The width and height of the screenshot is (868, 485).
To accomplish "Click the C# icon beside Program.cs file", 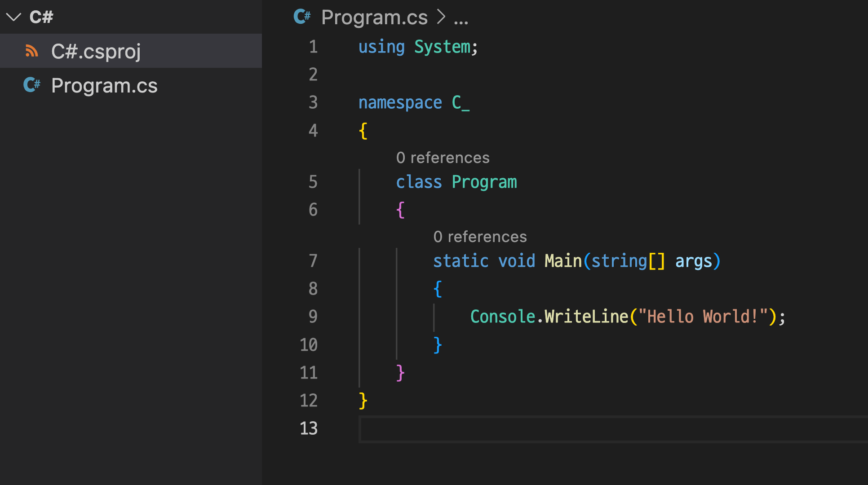I will (32, 85).
